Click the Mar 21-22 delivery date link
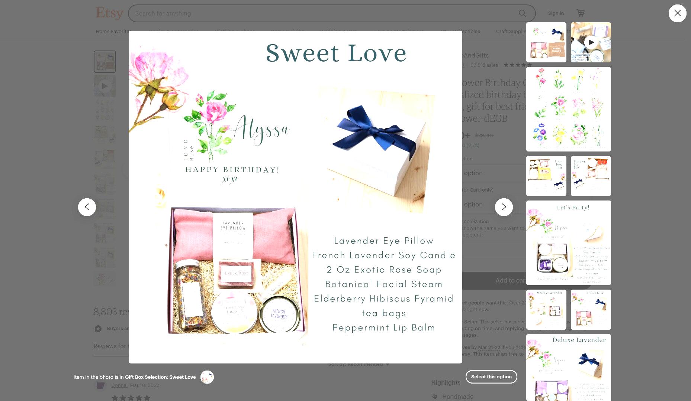The image size is (691, 401). point(489,348)
